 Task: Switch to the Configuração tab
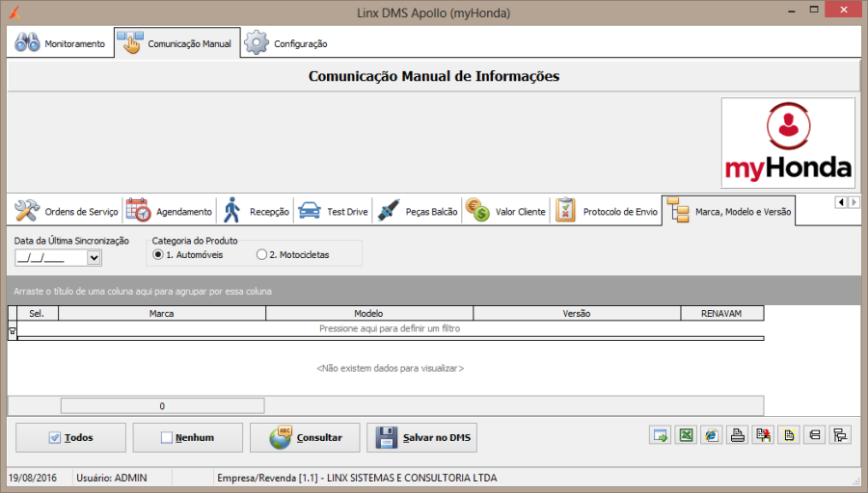pos(286,43)
